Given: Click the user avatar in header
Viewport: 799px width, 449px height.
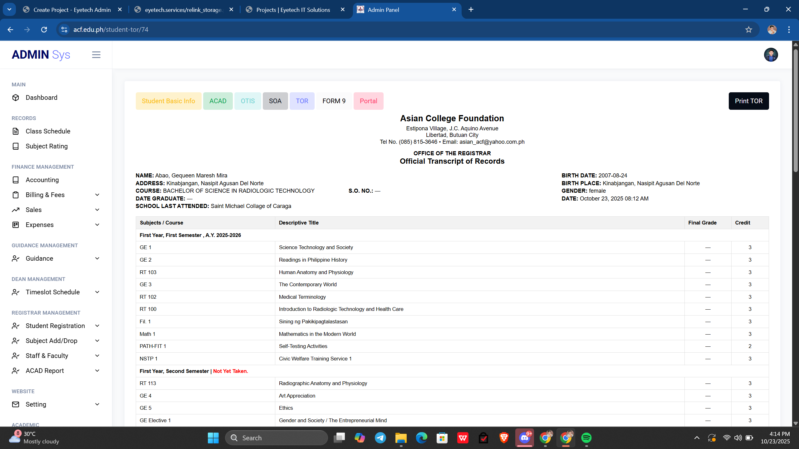Looking at the screenshot, I should click(771, 55).
